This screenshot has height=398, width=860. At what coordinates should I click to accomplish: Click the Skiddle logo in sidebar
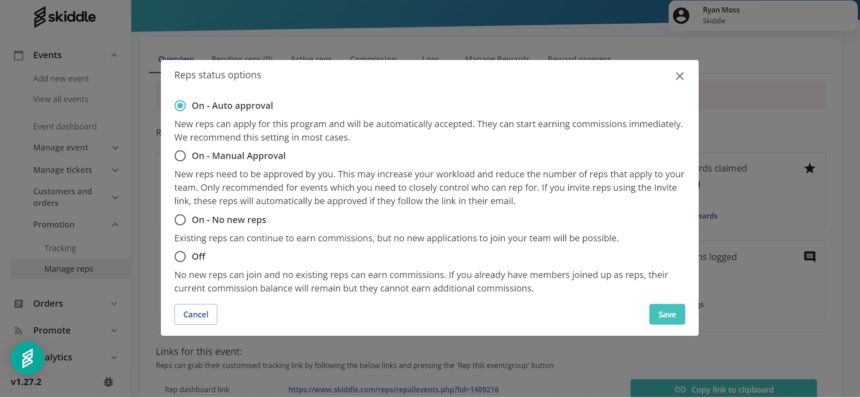click(x=65, y=17)
